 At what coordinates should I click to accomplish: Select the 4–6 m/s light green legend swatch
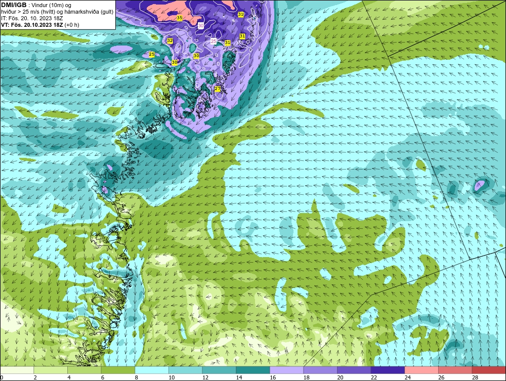point(84,370)
